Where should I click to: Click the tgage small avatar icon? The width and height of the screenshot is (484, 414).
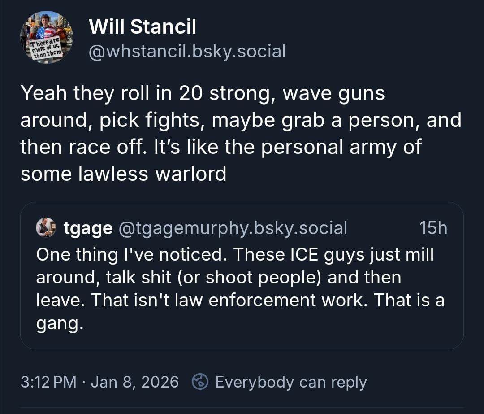[46, 228]
